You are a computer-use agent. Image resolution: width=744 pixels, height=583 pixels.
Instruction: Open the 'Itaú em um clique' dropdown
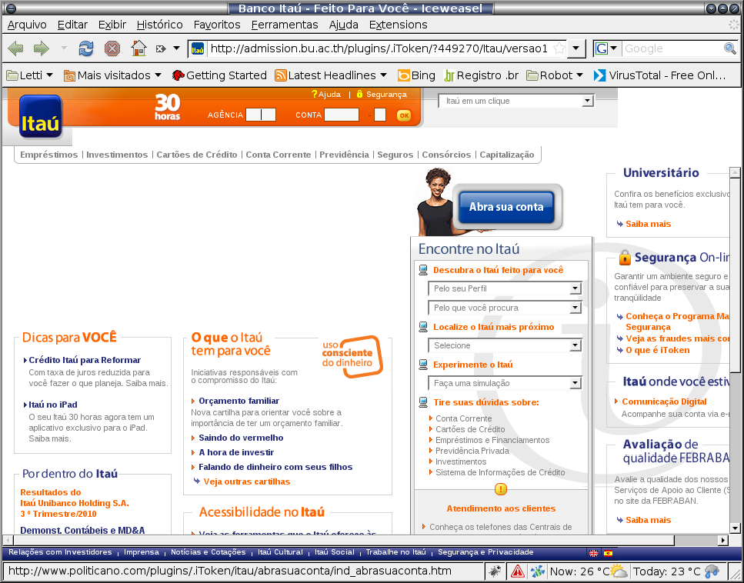click(517, 101)
